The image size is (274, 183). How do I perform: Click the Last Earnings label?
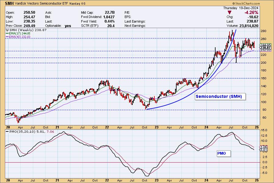click(x=135, y=21)
